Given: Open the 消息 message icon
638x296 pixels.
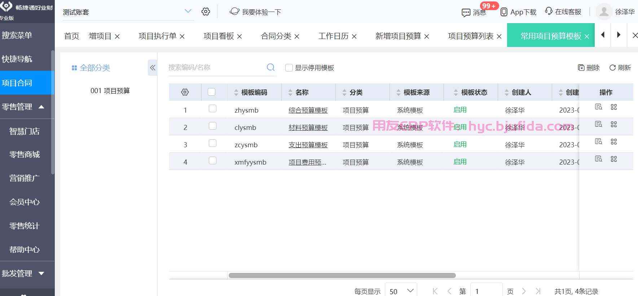Looking at the screenshot, I should (x=466, y=13).
